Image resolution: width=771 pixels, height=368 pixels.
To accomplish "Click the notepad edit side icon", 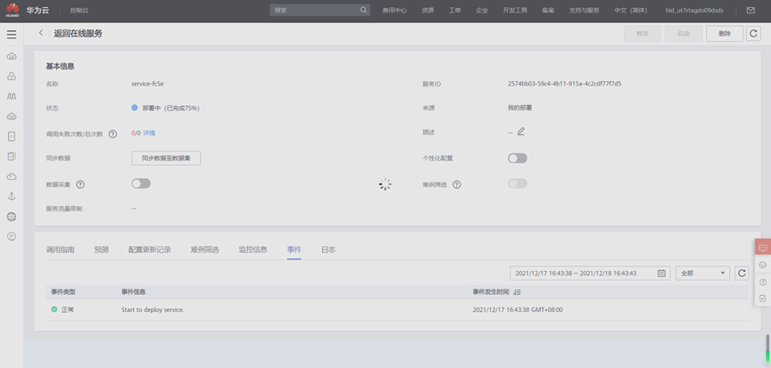I will pyautogui.click(x=763, y=298).
